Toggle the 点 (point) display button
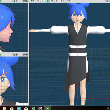This screenshot has width=110, height=110. [38, 1]
